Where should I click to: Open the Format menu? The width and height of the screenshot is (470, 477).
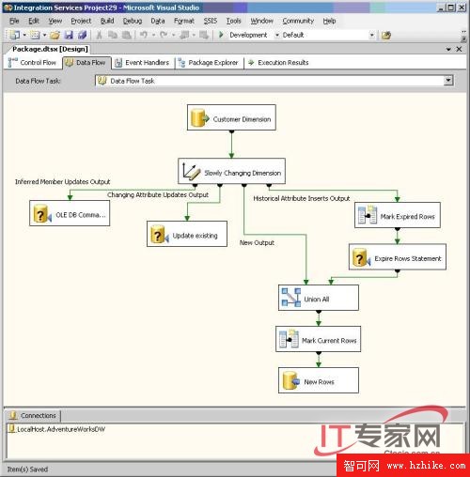pos(184,21)
